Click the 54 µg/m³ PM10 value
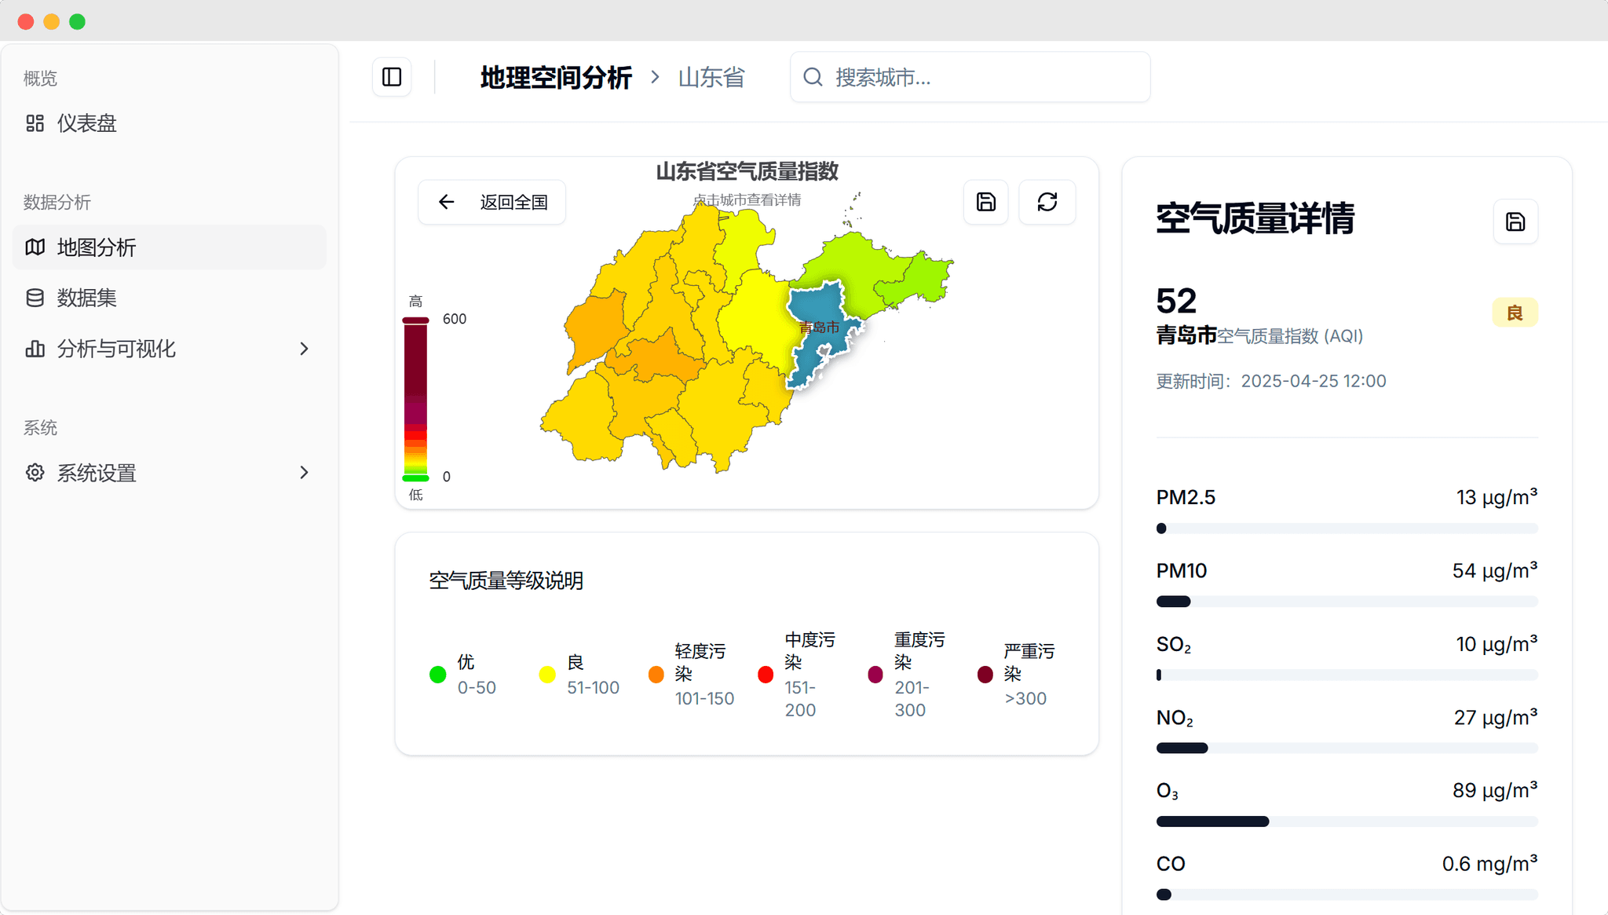Viewport: 1608px width, 915px height. click(1495, 571)
